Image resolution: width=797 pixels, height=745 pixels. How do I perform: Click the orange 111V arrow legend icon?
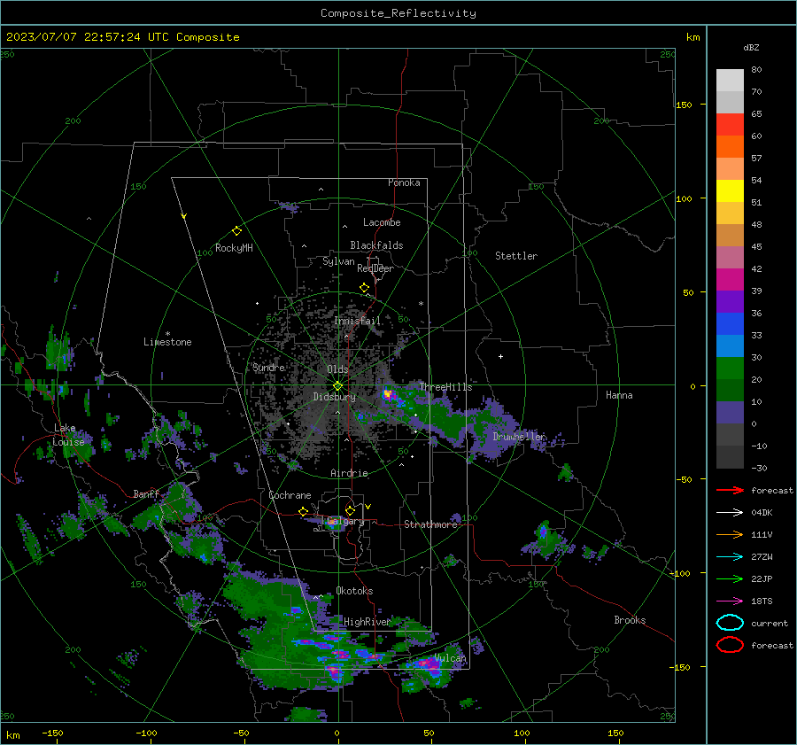[730, 534]
